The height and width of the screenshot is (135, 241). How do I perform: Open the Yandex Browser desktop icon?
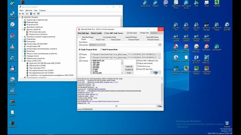pyautogui.click(x=12, y=25)
